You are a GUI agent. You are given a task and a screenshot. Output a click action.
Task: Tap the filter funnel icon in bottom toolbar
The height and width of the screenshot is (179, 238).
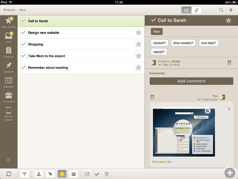coord(24,174)
